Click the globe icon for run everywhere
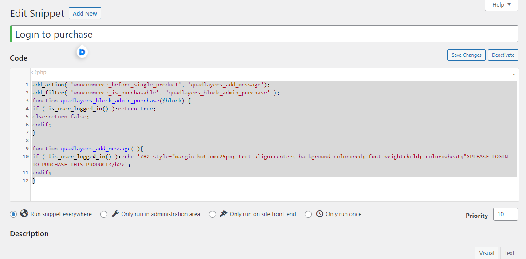 (x=24, y=213)
